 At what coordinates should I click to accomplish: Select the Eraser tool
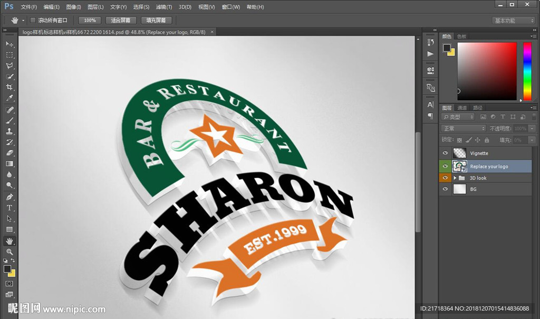point(9,153)
